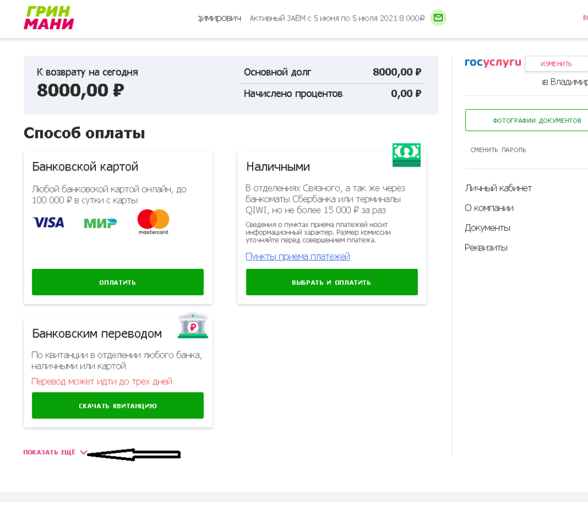Click the госуслуги logo

click(493, 63)
